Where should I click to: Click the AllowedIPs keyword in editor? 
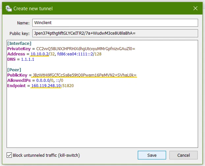19,81
